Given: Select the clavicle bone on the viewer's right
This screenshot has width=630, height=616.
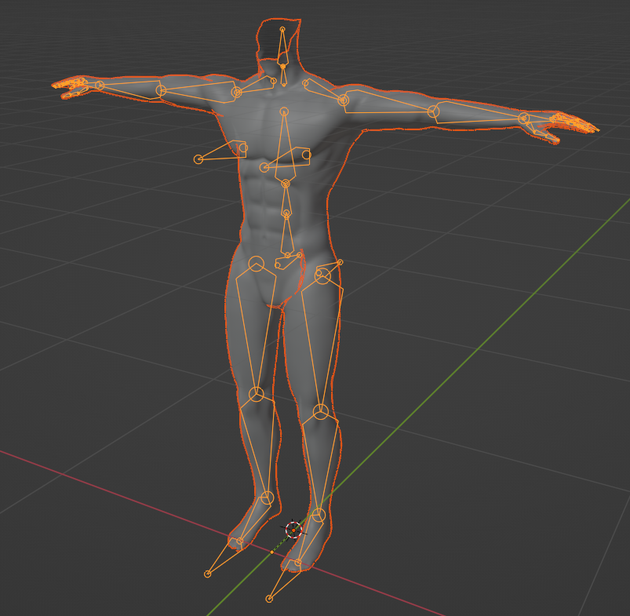Looking at the screenshot, I should click(x=325, y=92).
